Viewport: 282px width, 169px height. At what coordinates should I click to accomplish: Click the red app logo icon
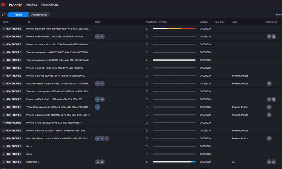[x=3, y=5]
